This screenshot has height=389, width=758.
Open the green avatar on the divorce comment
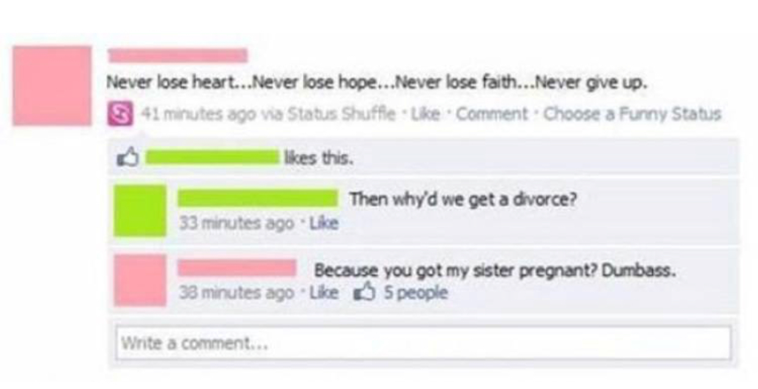140,210
